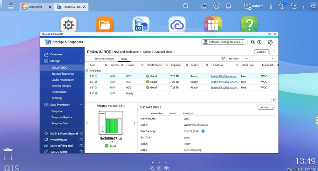Collapse the Data Protection sidebar section

[81, 105]
